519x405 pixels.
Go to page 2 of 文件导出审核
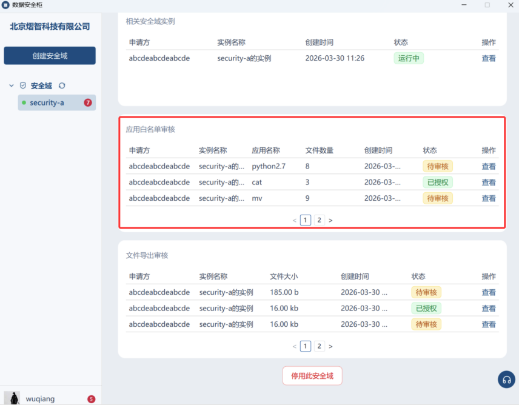(319, 346)
